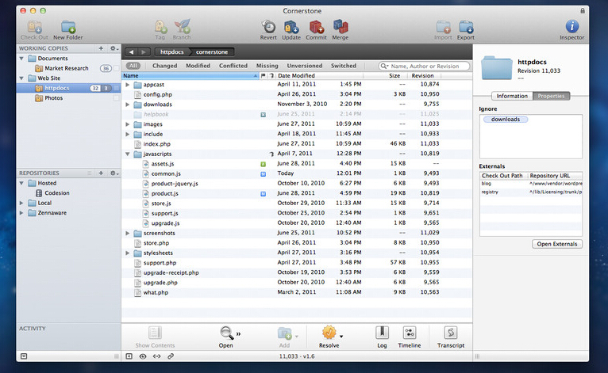Viewport: 608px width, 373px height.
Task: Sort by the Name column header
Action: (190, 76)
